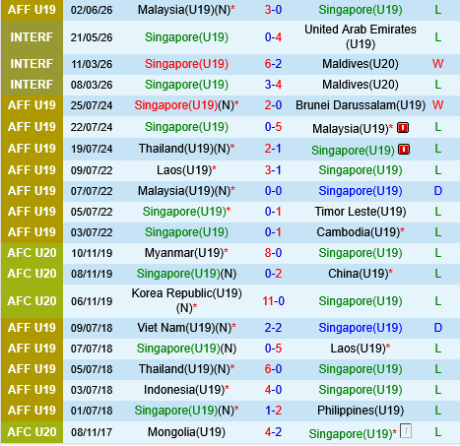Click the W result on 11/03/26
The width and height of the screenshot is (460, 446).
[x=438, y=64]
